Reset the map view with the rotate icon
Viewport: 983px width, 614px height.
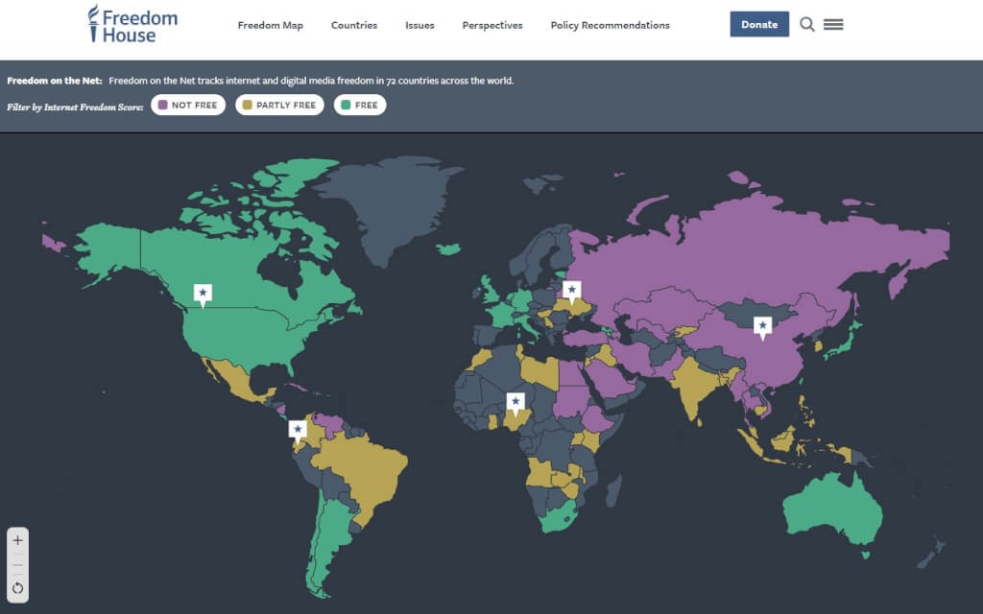(17, 588)
